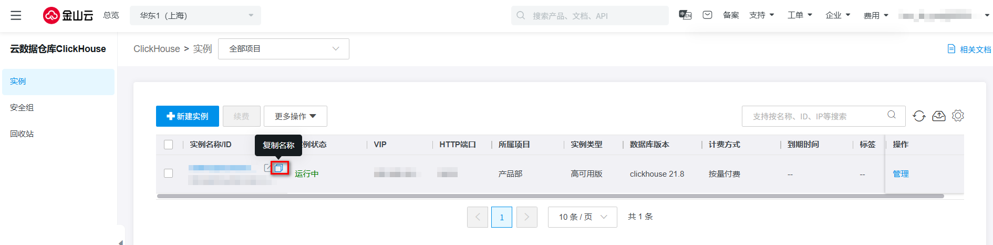Screen dimensions: 993x245
Task: Click 新建实例 button
Action: point(188,116)
